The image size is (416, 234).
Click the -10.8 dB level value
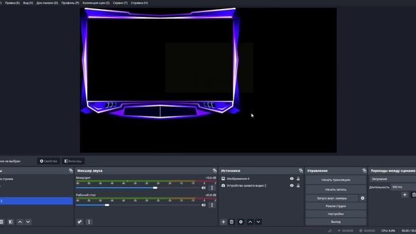click(211, 177)
